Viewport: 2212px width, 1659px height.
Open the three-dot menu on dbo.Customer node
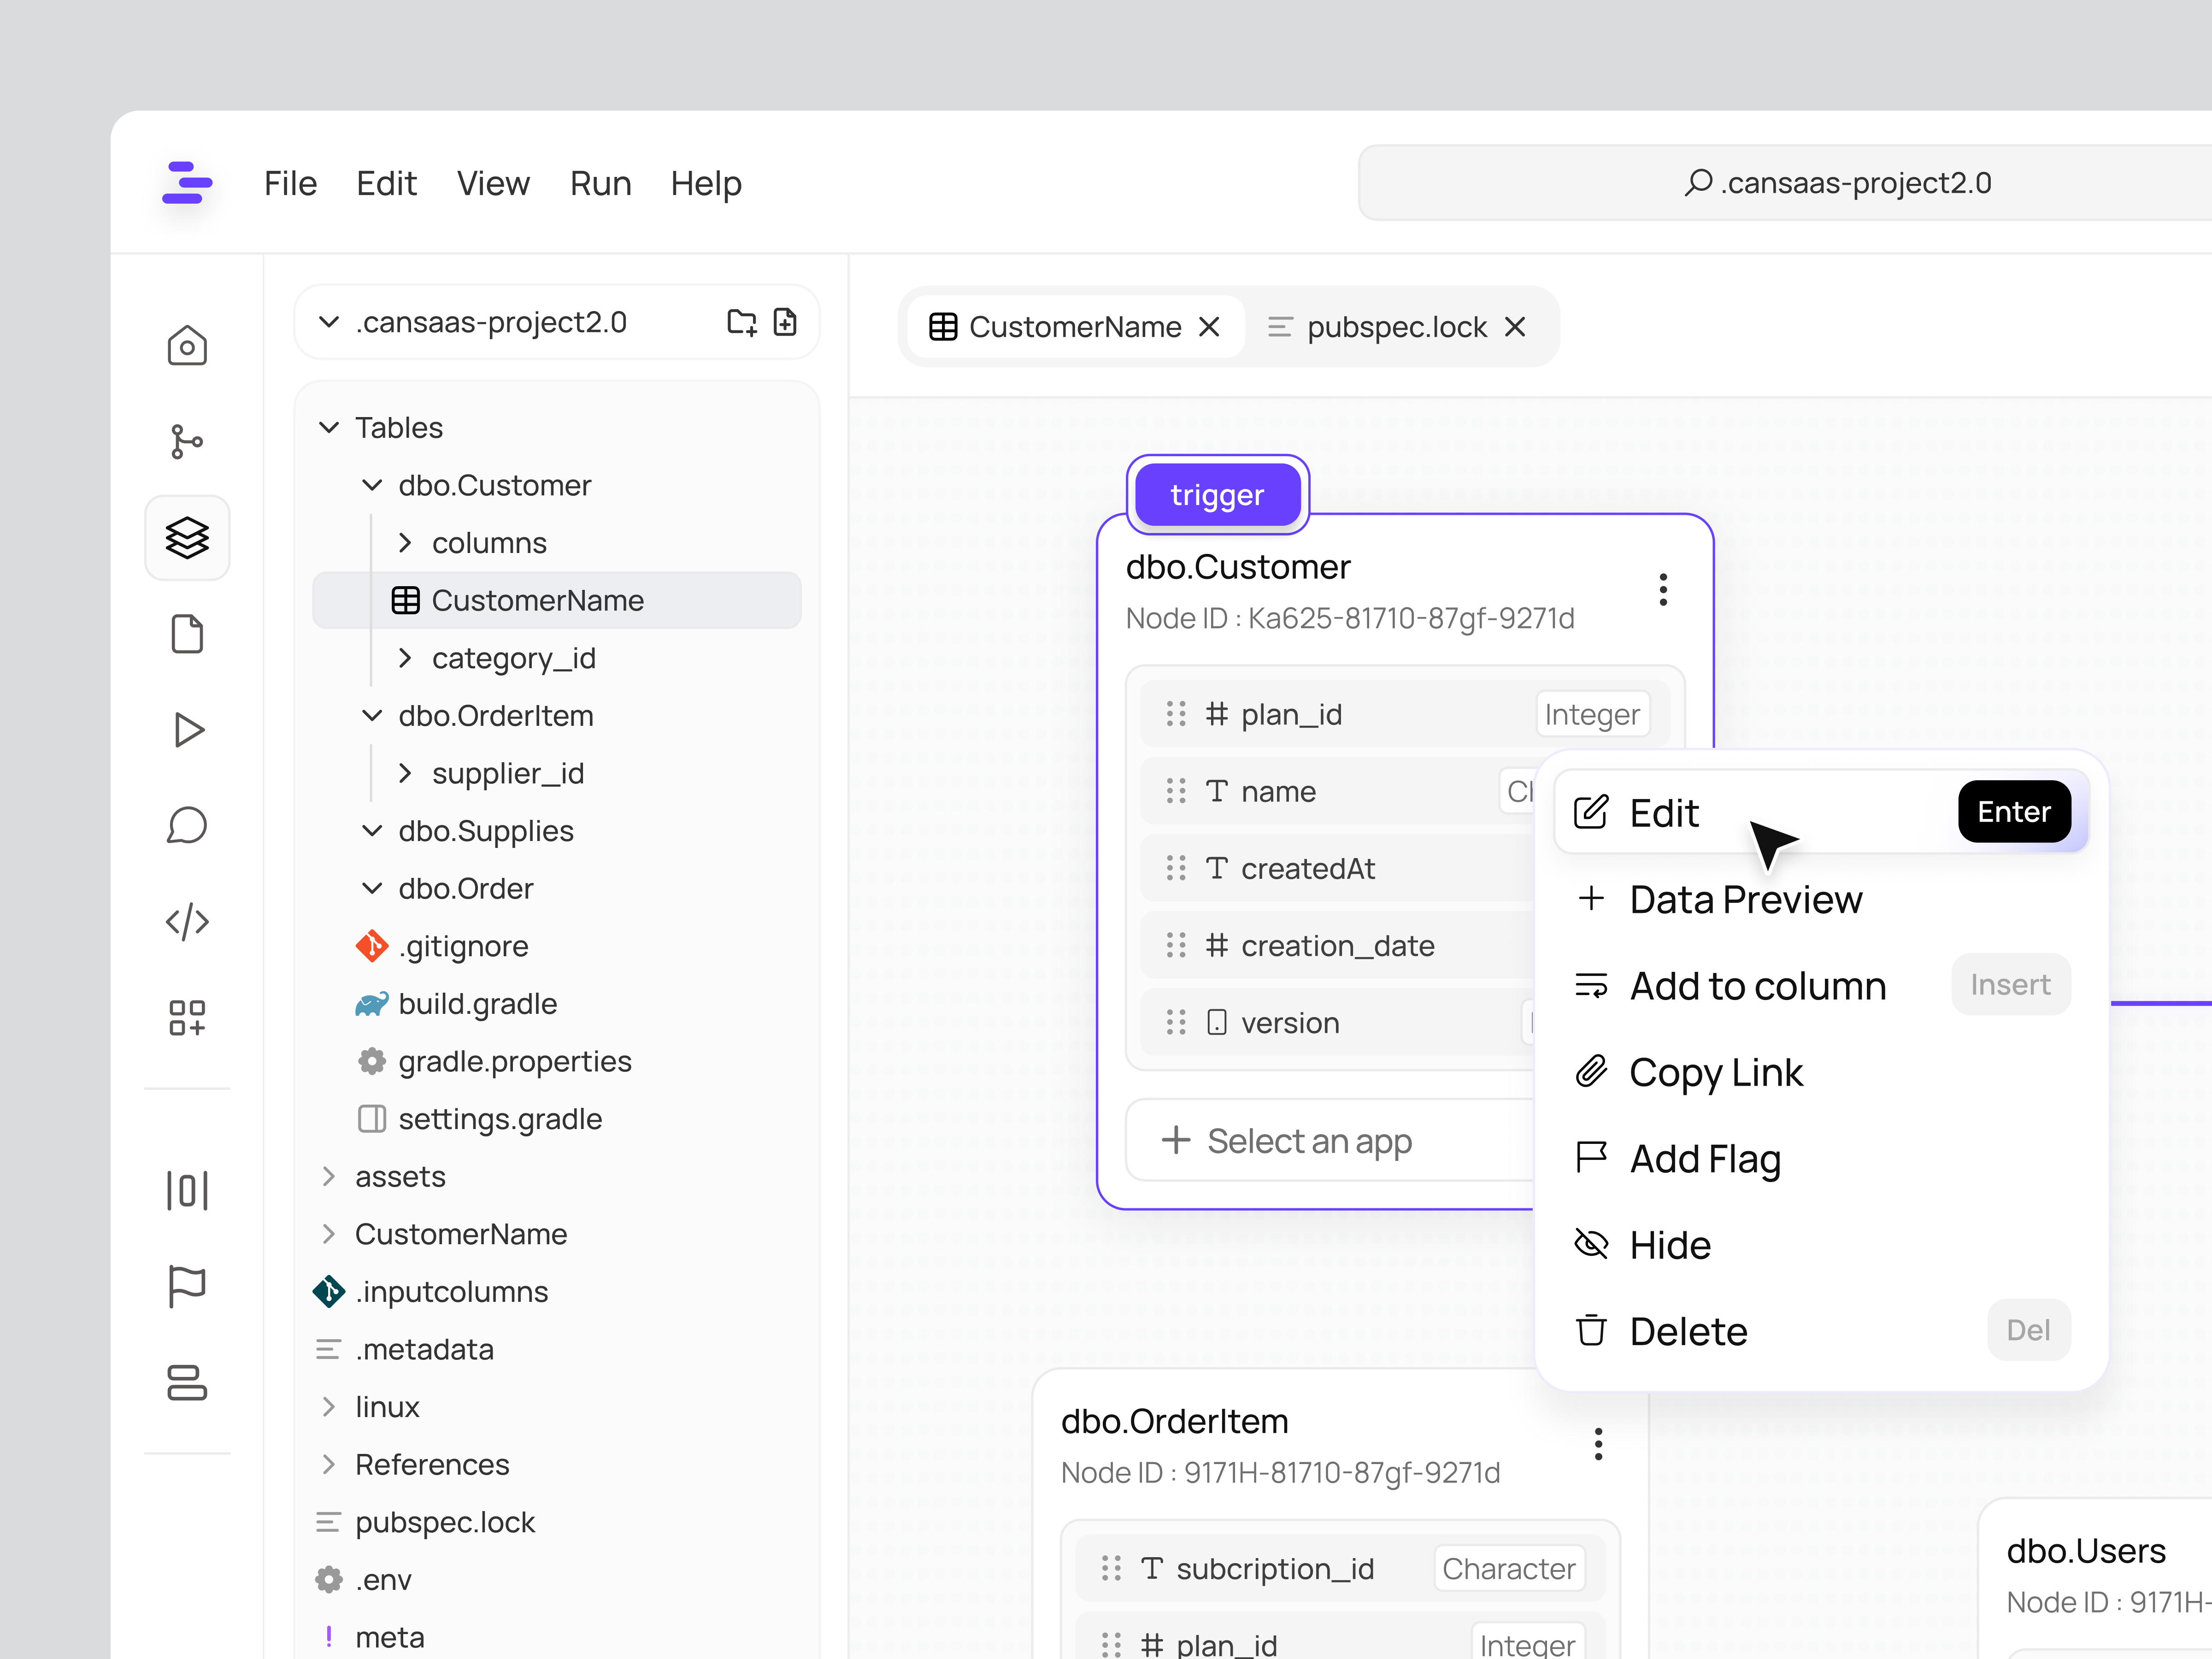(1663, 590)
